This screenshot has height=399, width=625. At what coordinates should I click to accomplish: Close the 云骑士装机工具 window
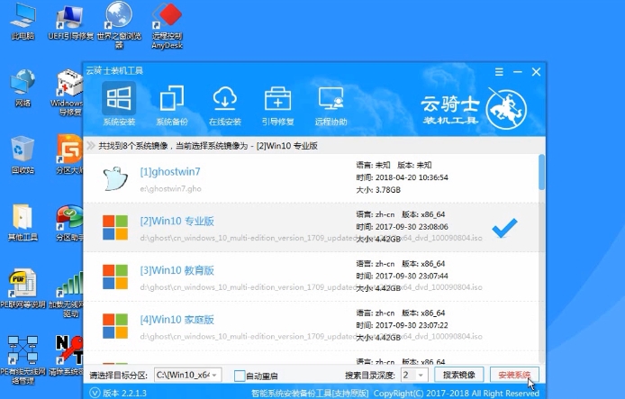[x=536, y=72]
